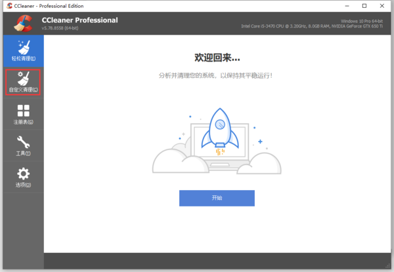Open 轻松清理 broom icon in sidebar
The width and height of the screenshot is (394, 272).
[23, 48]
